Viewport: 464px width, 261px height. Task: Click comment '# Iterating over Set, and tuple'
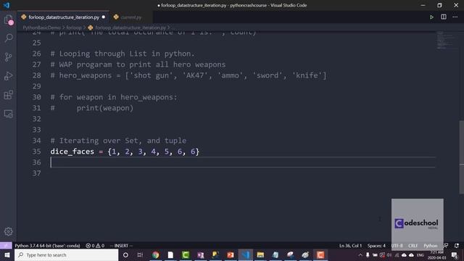click(118, 141)
